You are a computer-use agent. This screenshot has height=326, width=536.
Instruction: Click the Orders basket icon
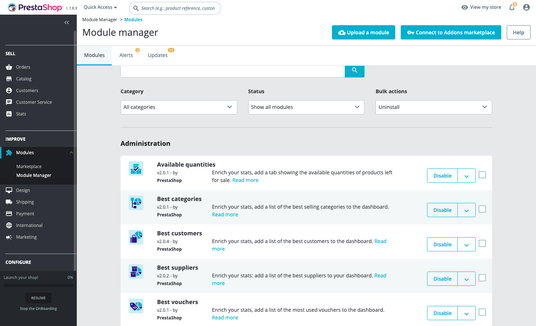click(x=9, y=67)
